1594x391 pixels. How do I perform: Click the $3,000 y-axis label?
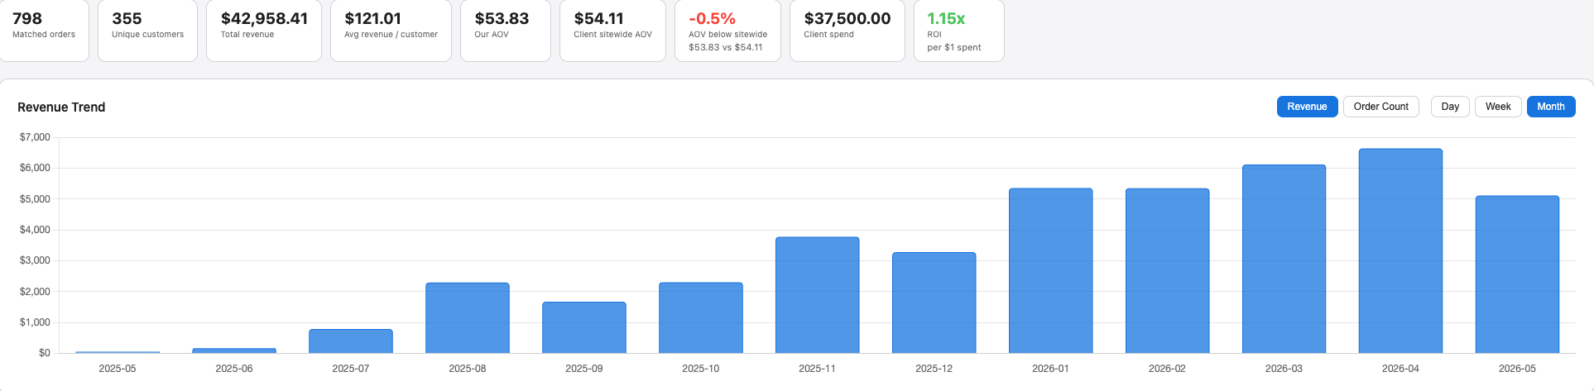coord(35,260)
